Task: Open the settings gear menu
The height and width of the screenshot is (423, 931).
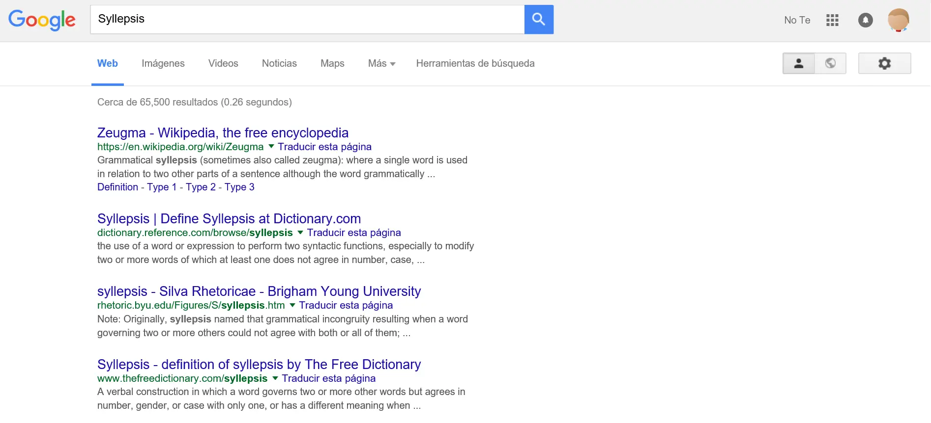Action: click(884, 63)
